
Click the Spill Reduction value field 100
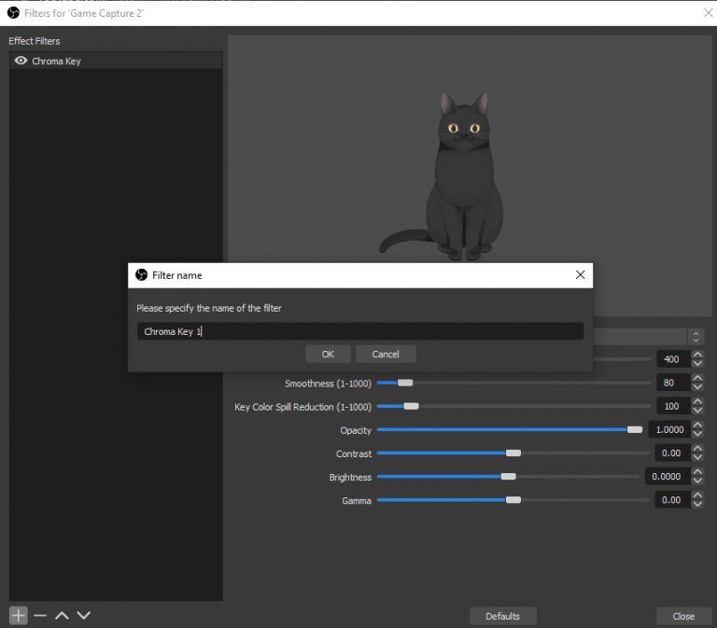coord(673,406)
